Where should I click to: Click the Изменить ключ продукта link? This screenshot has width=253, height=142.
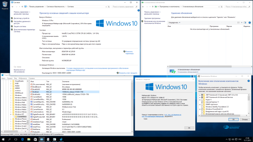128,73
